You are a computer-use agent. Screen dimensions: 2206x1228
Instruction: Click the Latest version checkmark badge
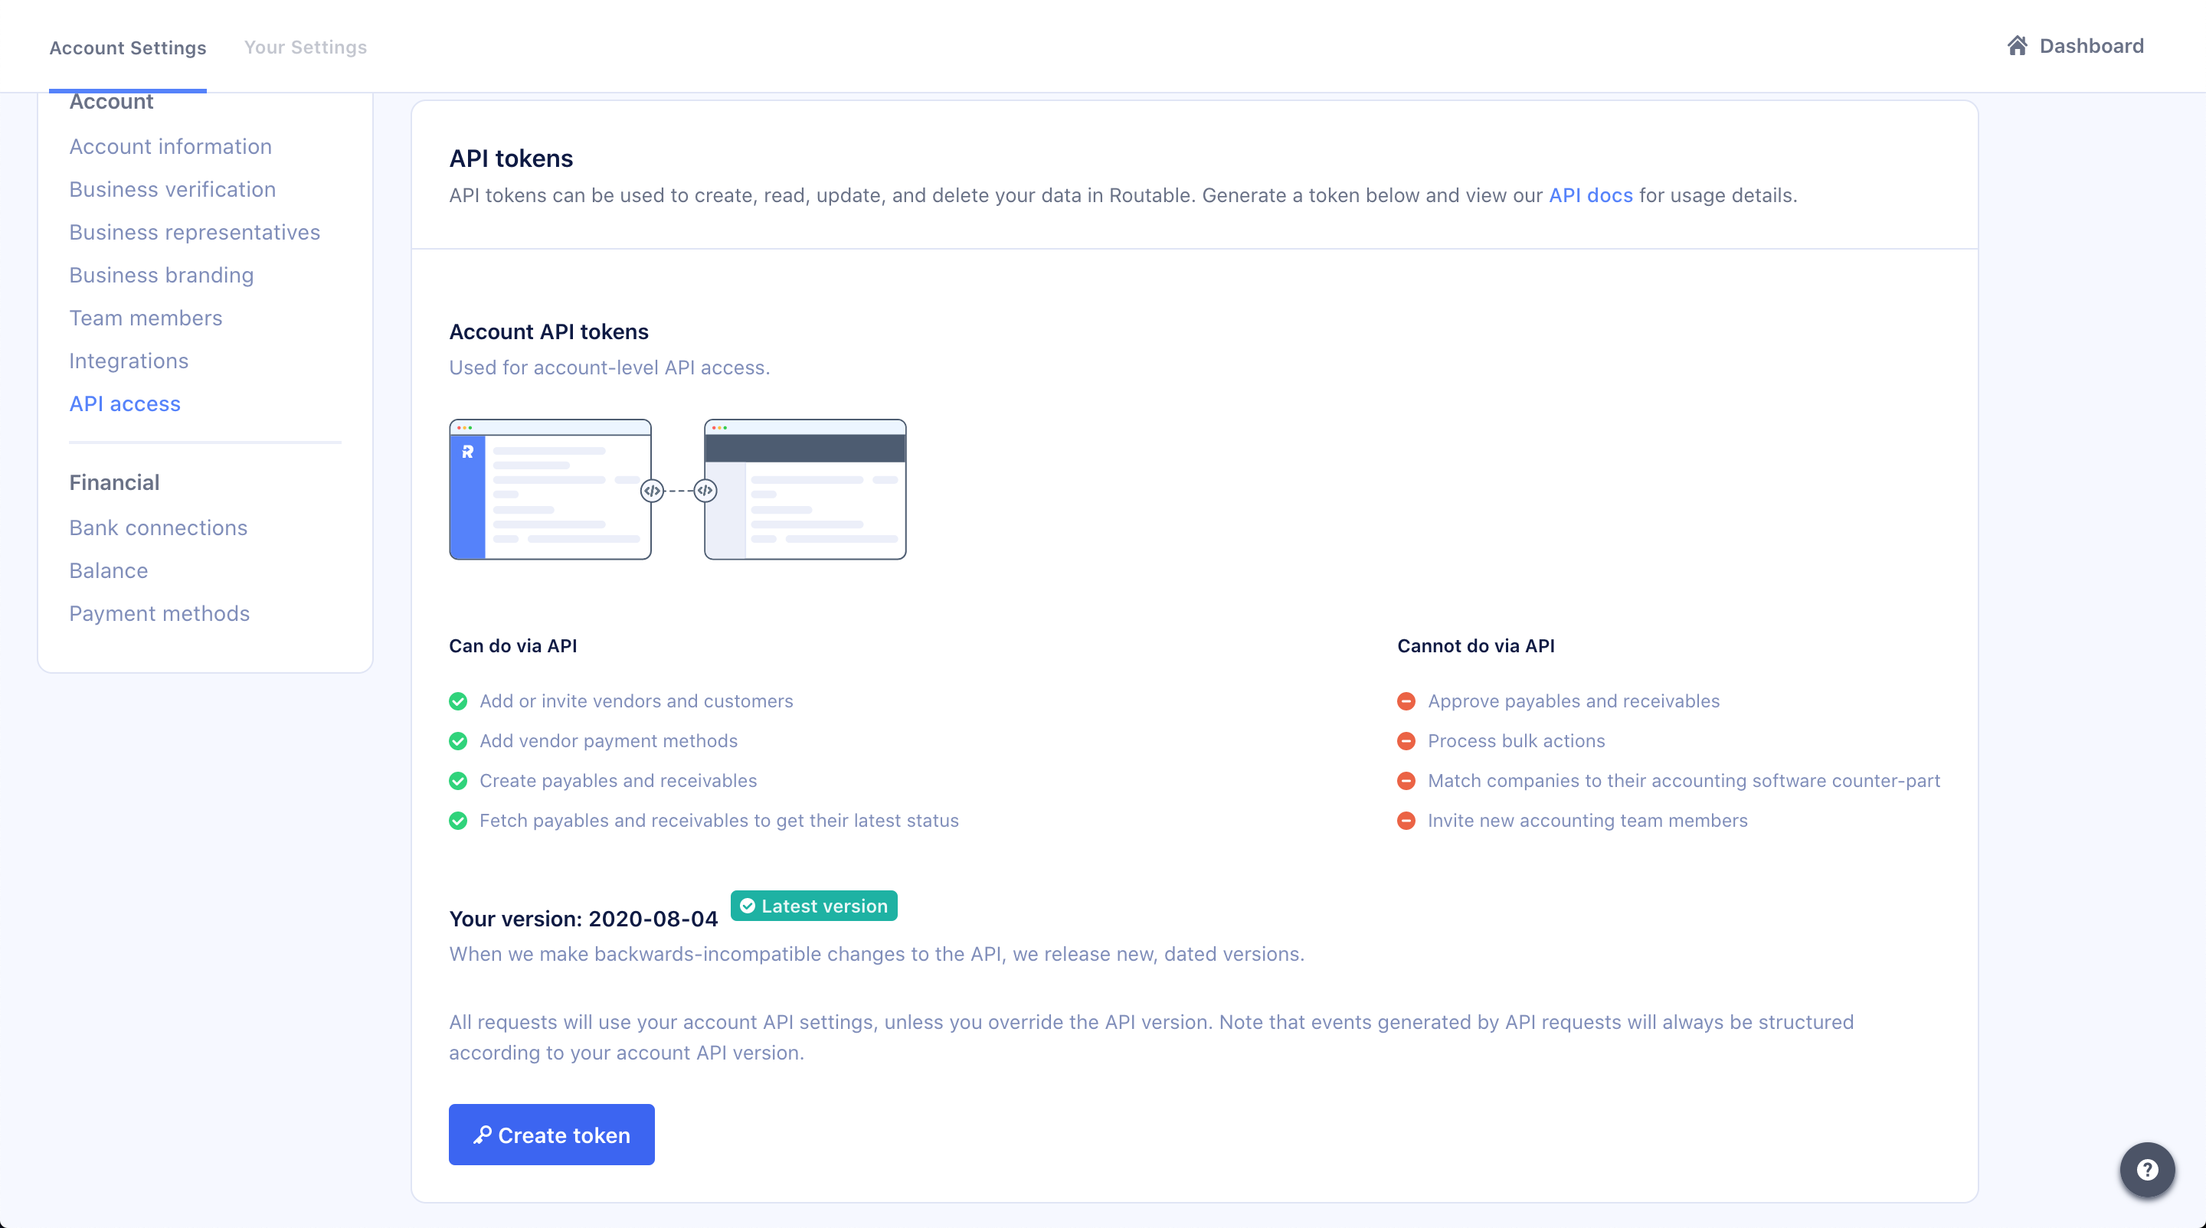click(813, 906)
